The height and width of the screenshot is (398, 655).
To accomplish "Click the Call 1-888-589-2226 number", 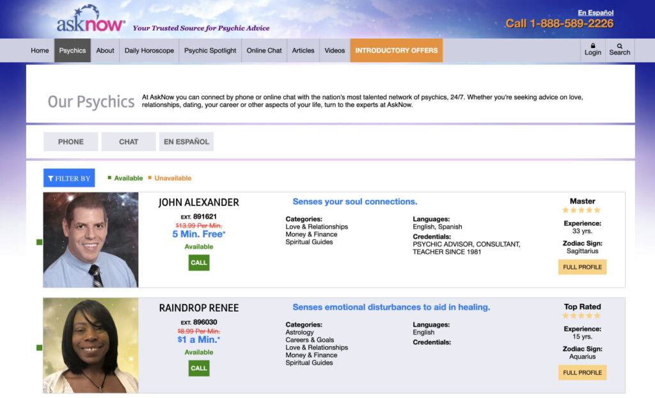I will [x=559, y=24].
